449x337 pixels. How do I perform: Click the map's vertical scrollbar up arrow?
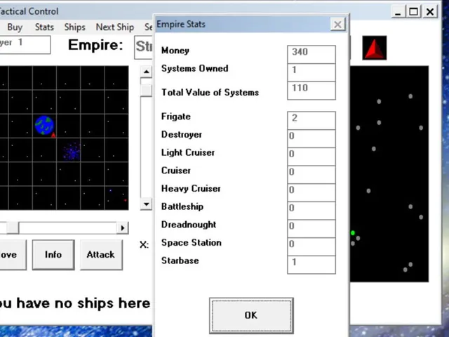[146, 72]
